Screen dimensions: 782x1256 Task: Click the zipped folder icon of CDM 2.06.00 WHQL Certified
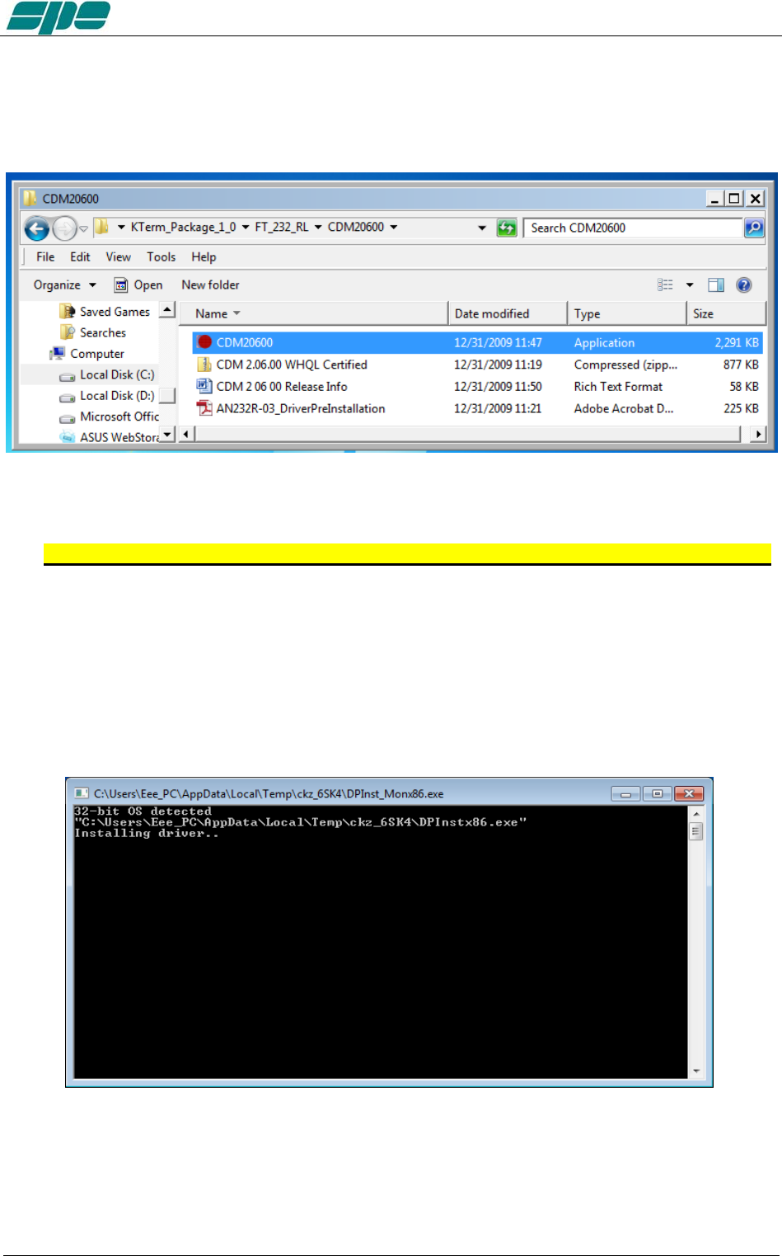(204, 365)
